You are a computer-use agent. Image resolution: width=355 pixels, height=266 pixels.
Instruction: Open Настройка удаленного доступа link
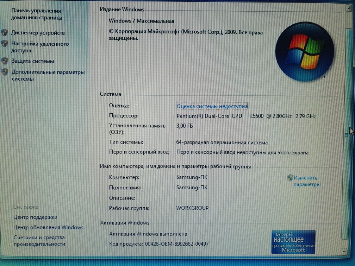40,47
